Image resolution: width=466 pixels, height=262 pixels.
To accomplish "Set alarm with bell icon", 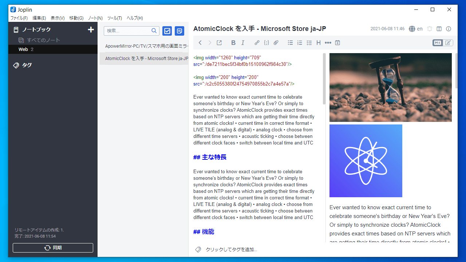I will click(430, 29).
